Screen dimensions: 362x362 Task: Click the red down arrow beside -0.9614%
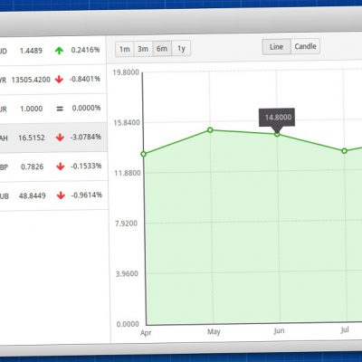(61, 195)
